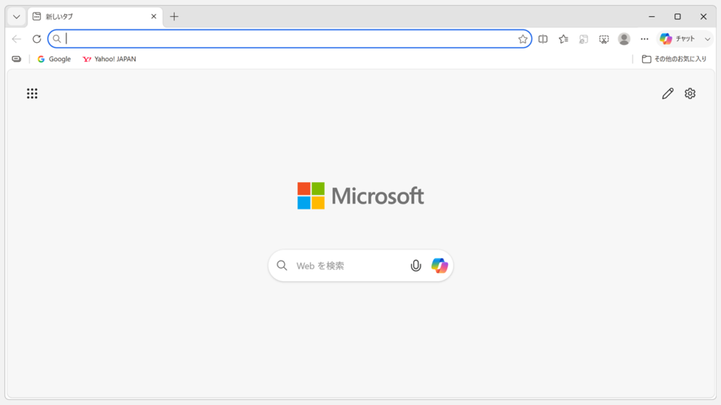Open page settings gear icon
Image resolution: width=721 pixels, height=405 pixels.
click(x=690, y=94)
